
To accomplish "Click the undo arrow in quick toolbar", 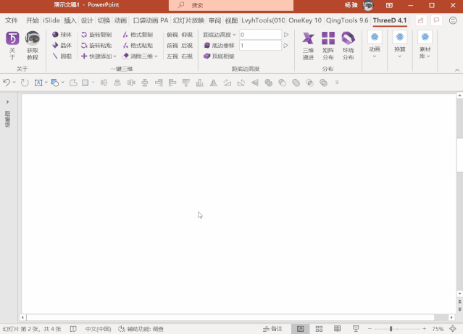I will [7, 83].
